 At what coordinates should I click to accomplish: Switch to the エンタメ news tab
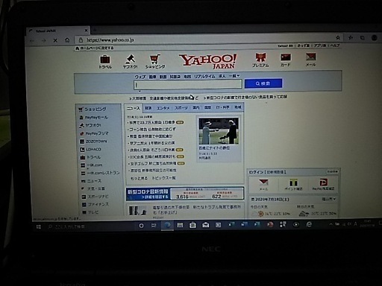163,108
